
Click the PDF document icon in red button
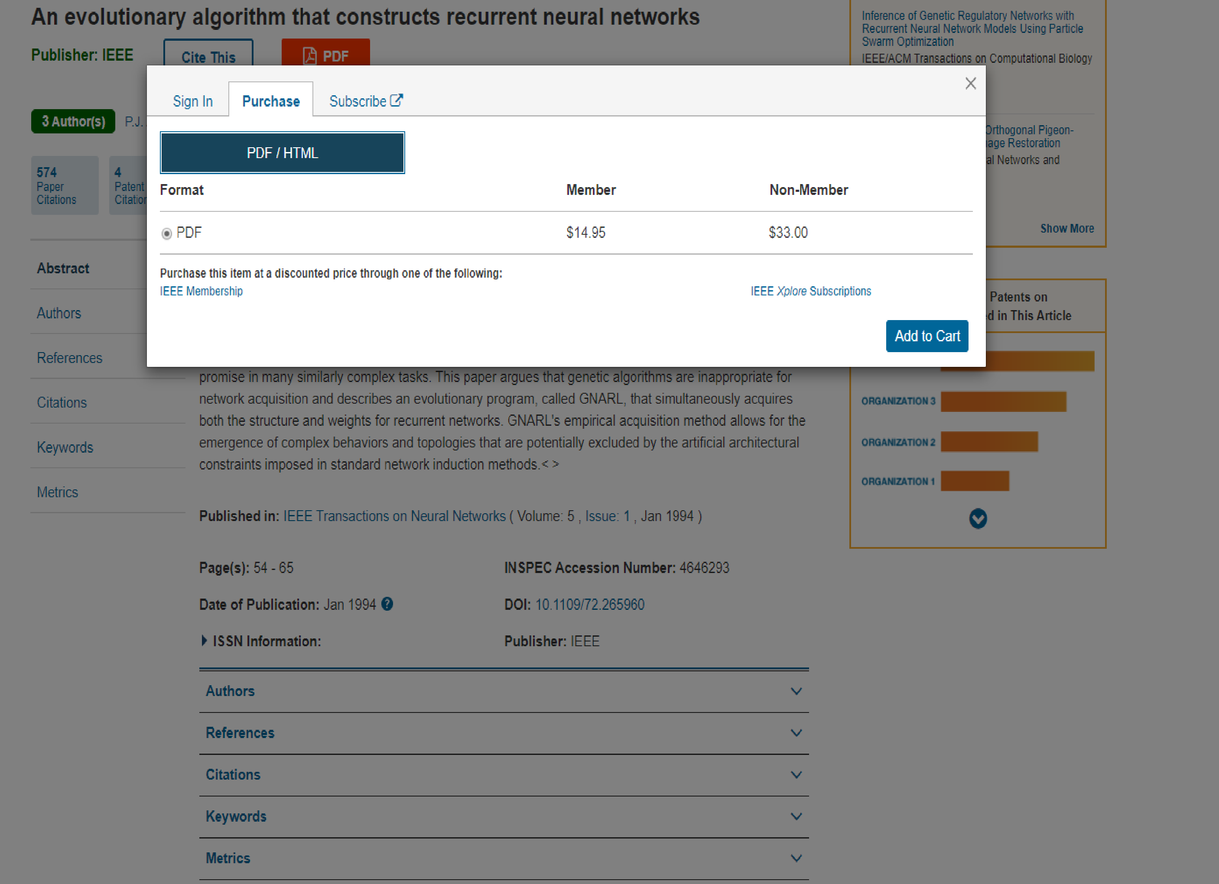[309, 56]
